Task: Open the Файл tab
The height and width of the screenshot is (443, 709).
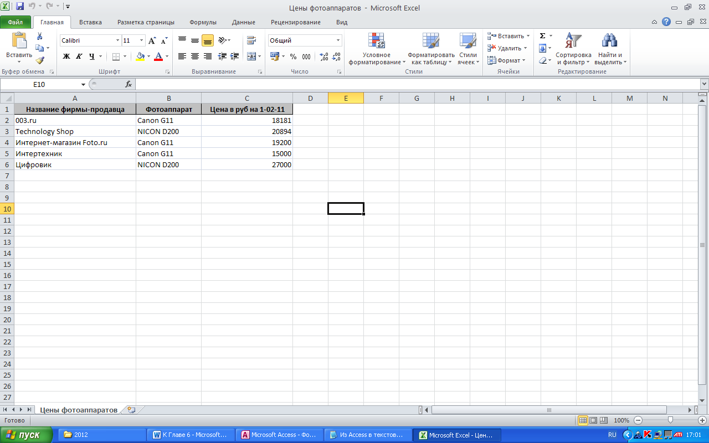Action: (x=16, y=22)
